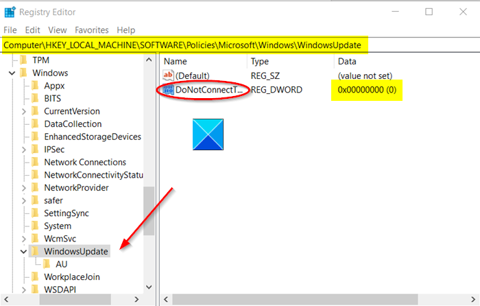Click the Network Connections folder icon

35,162
